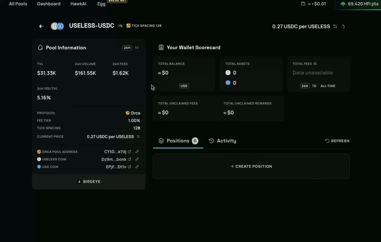The height and width of the screenshot is (242, 381).
Task: Click the USDC token icon under Total Assets
Action: click(x=228, y=83)
